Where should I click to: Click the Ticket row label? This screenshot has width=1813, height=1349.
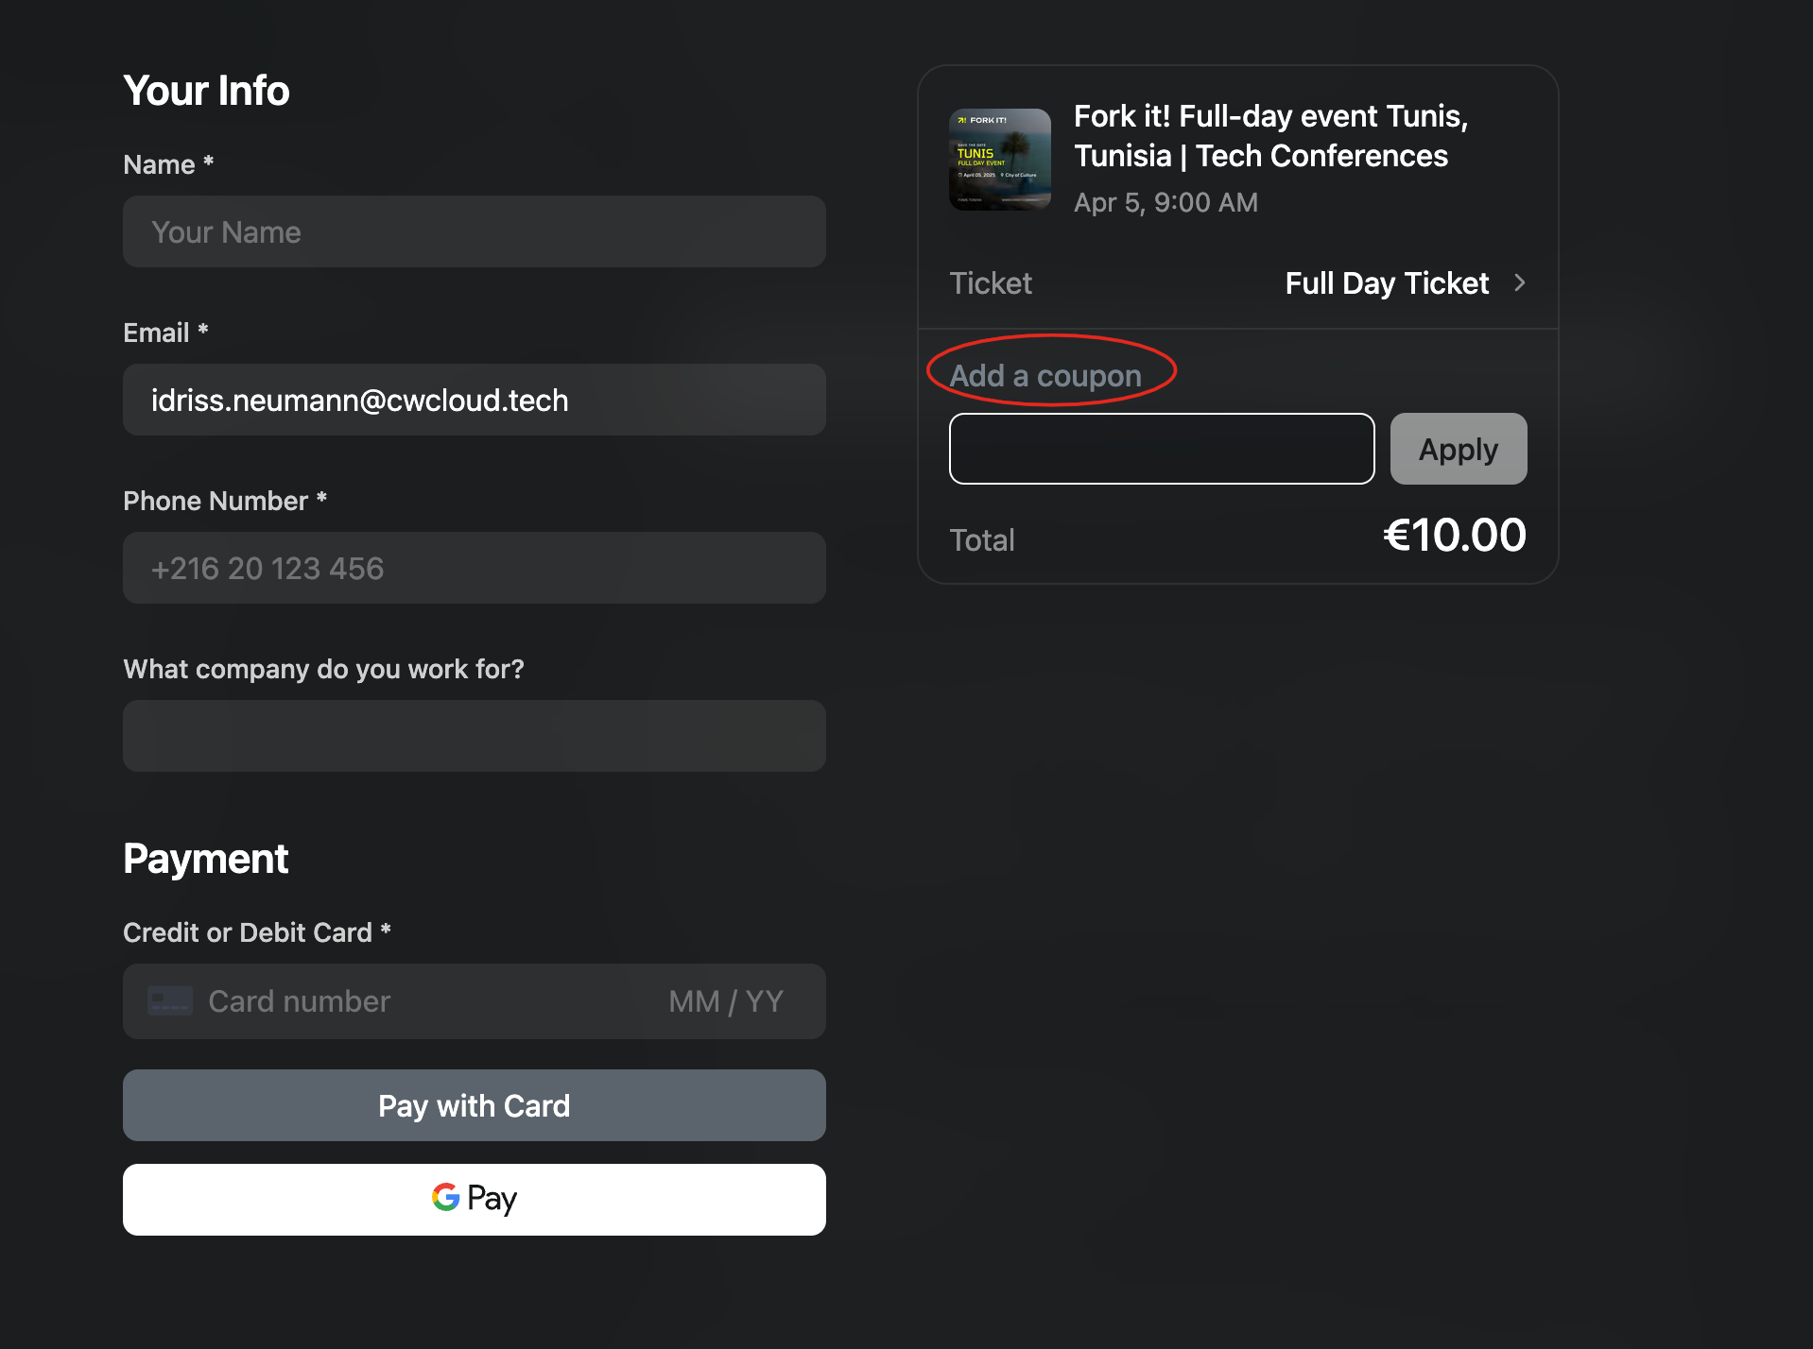(991, 283)
